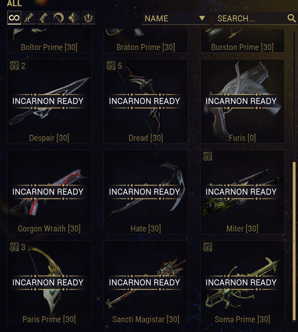Open the NAME sort dropdown
Image resolution: width=298 pixels, height=332 pixels.
pyautogui.click(x=176, y=19)
